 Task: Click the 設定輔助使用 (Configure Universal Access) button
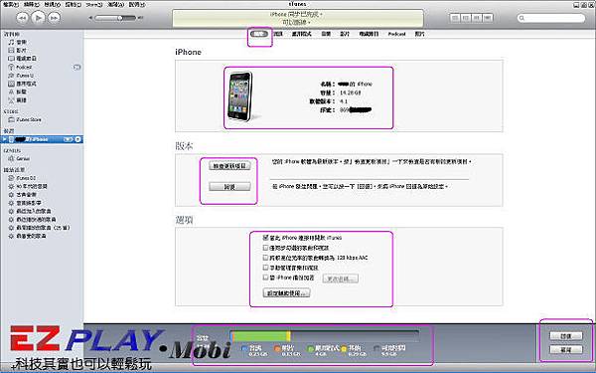point(287,293)
